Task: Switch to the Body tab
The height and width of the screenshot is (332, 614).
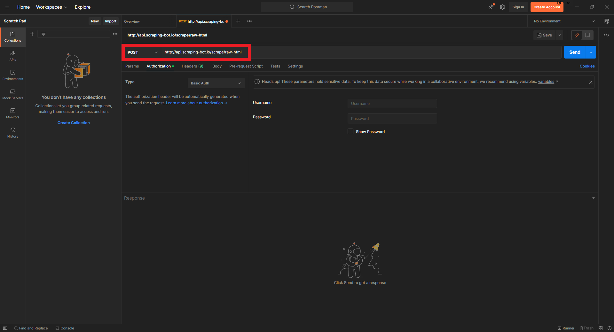Action: (217, 66)
